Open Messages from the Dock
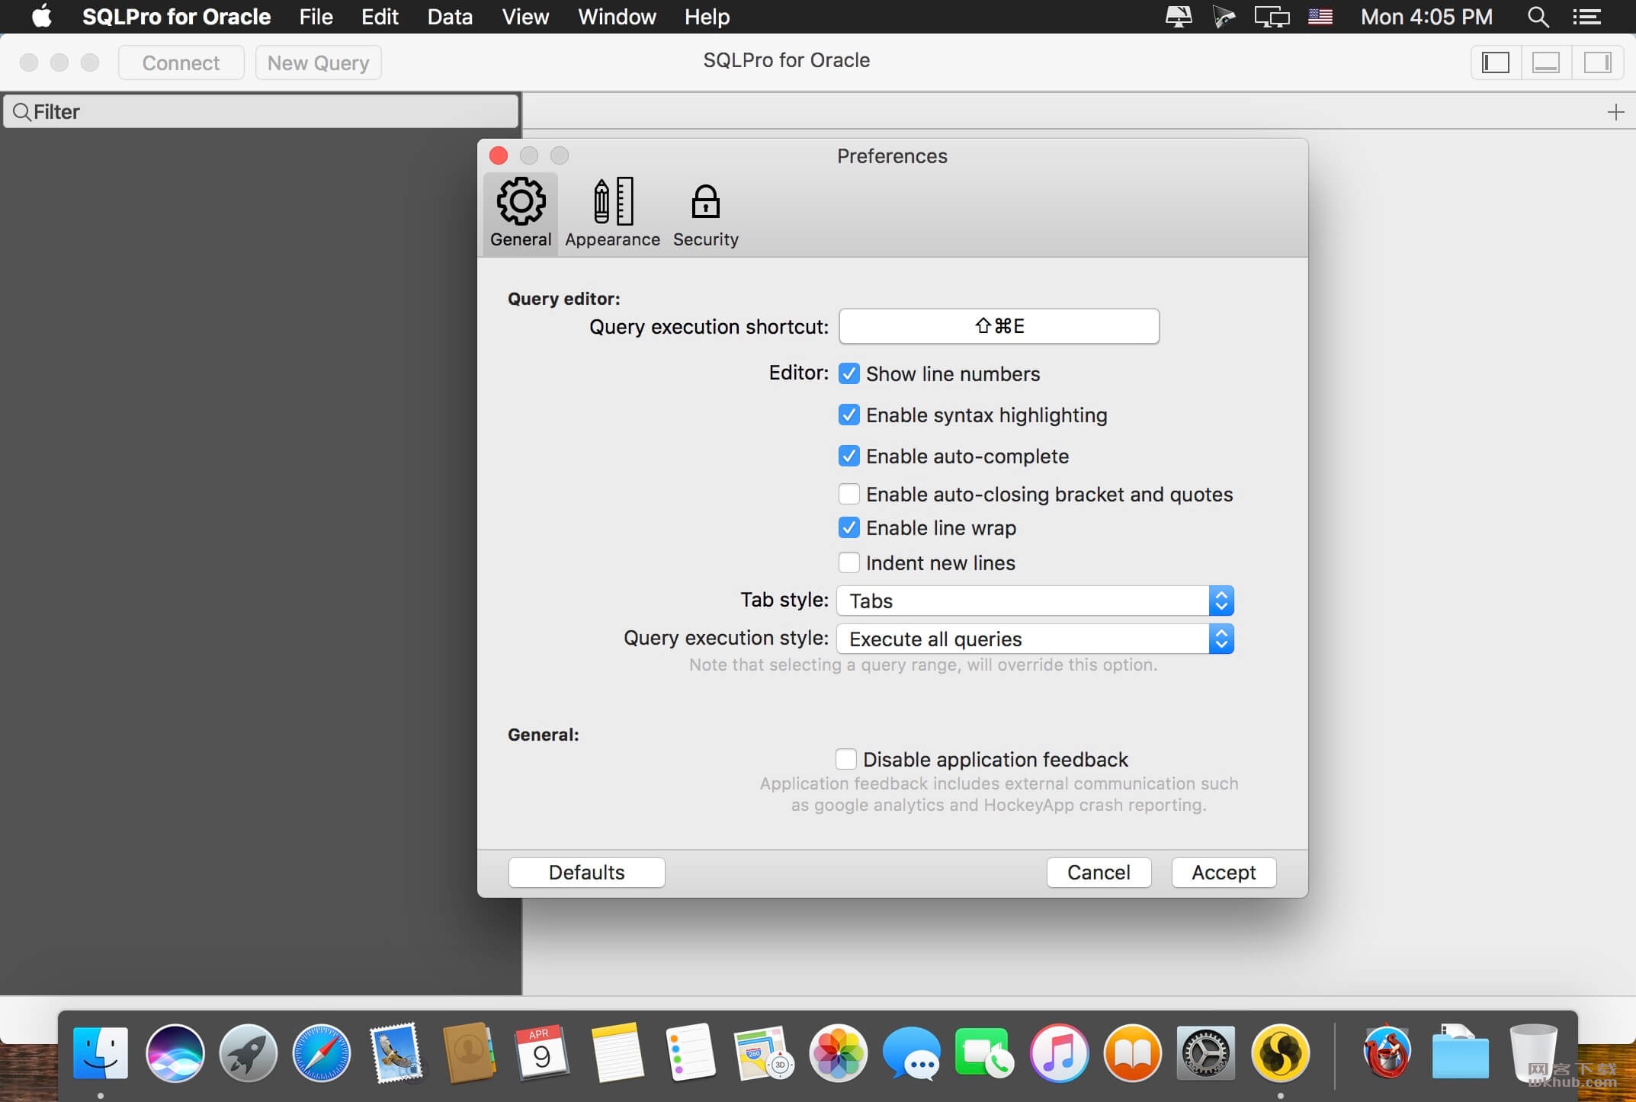The width and height of the screenshot is (1636, 1102). [x=911, y=1052]
